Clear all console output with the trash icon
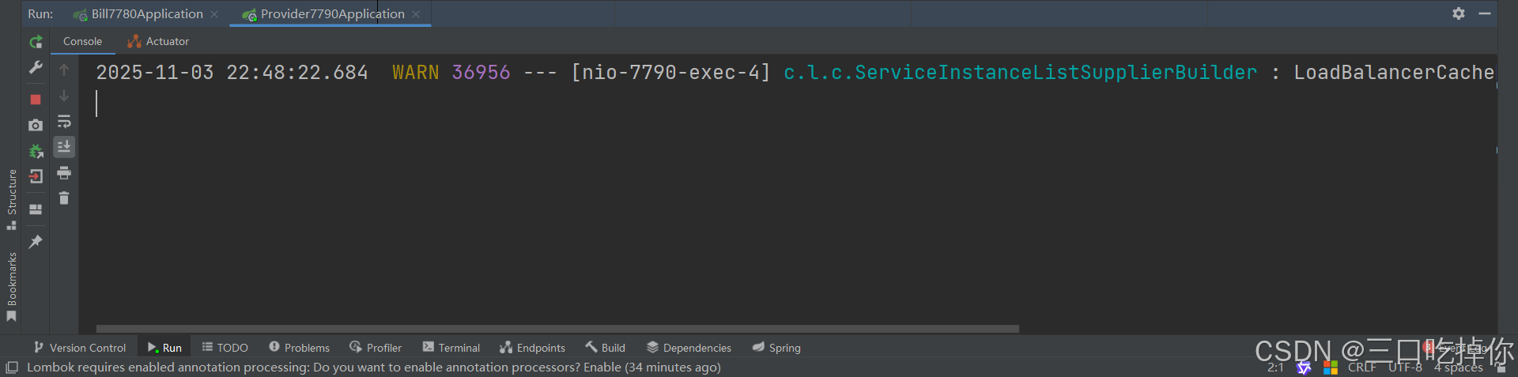Viewport: 1518px width, 377px height. (64, 198)
